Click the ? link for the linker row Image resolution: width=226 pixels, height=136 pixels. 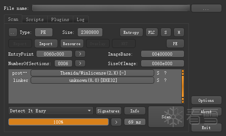(x=165, y=80)
